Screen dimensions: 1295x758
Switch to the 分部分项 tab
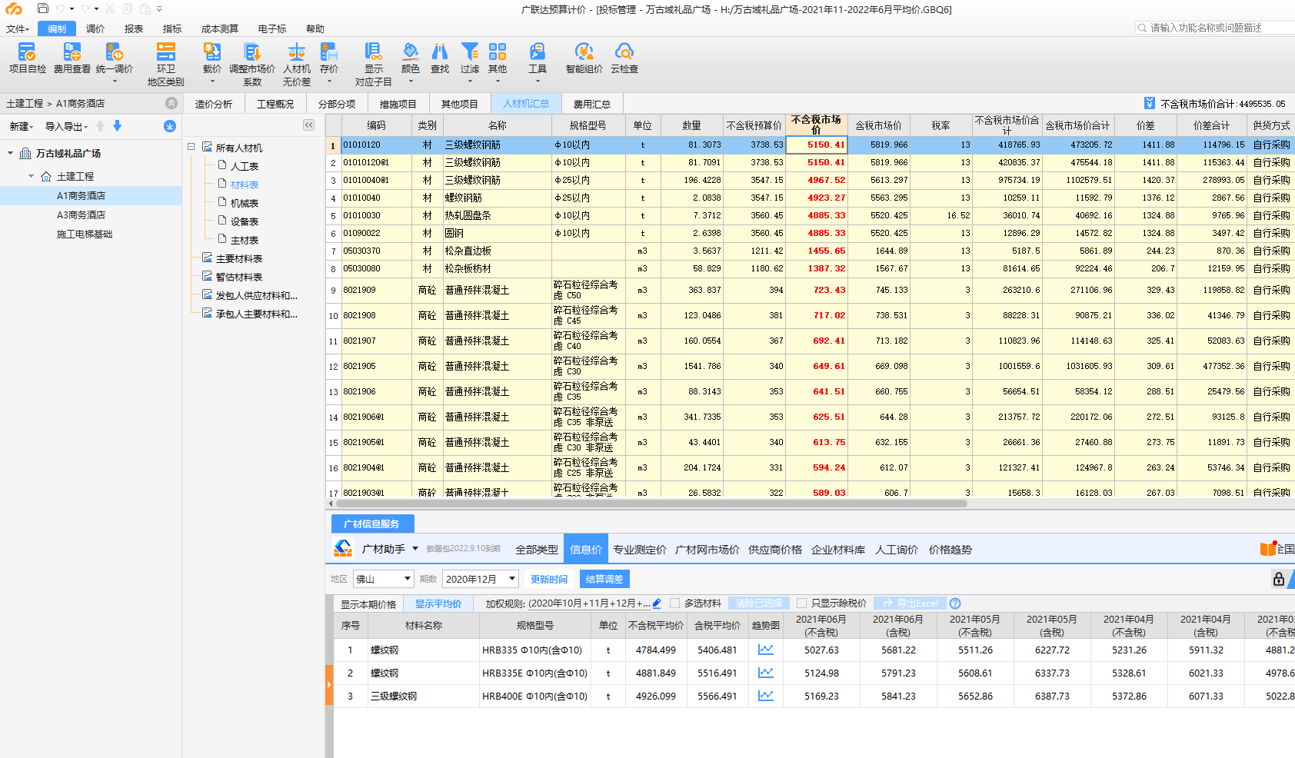[x=337, y=104]
